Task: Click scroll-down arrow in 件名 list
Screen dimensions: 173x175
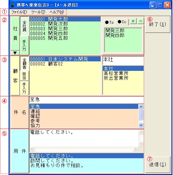Action: coord(141,125)
